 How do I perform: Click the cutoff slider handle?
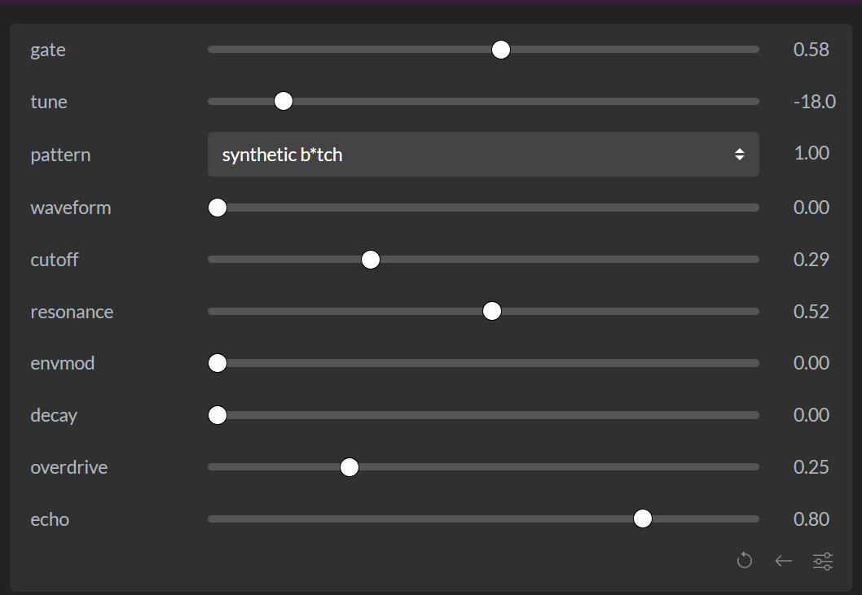click(371, 260)
